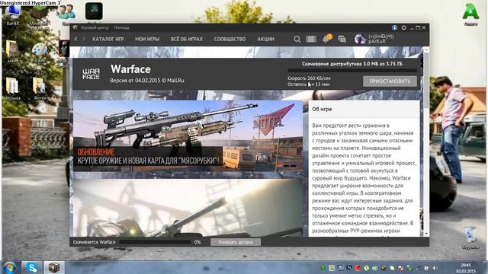Viewport: 488px width, 274px height.
Task: Open the Музыка folder on desktop
Action: pos(13,88)
